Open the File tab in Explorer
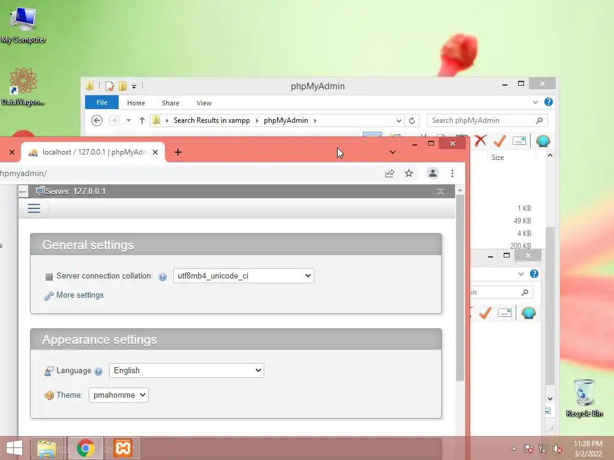 102,102
